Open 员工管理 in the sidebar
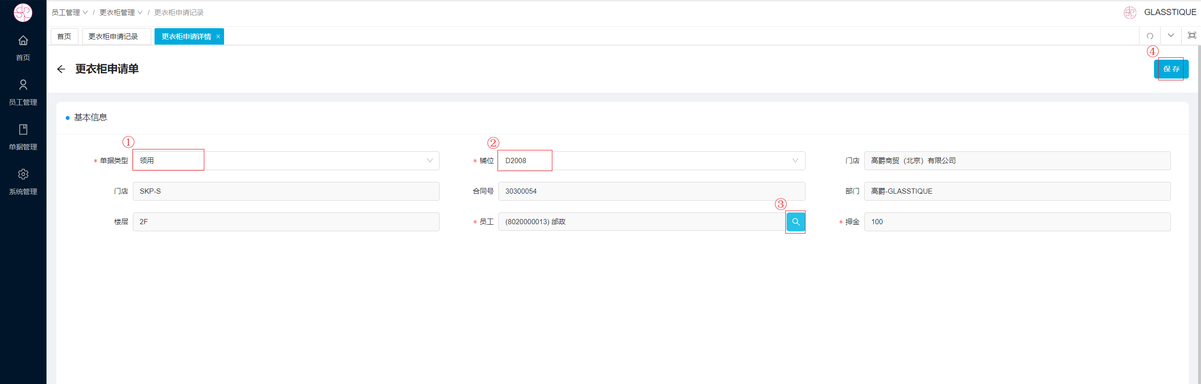1201x384 pixels. coord(23,92)
